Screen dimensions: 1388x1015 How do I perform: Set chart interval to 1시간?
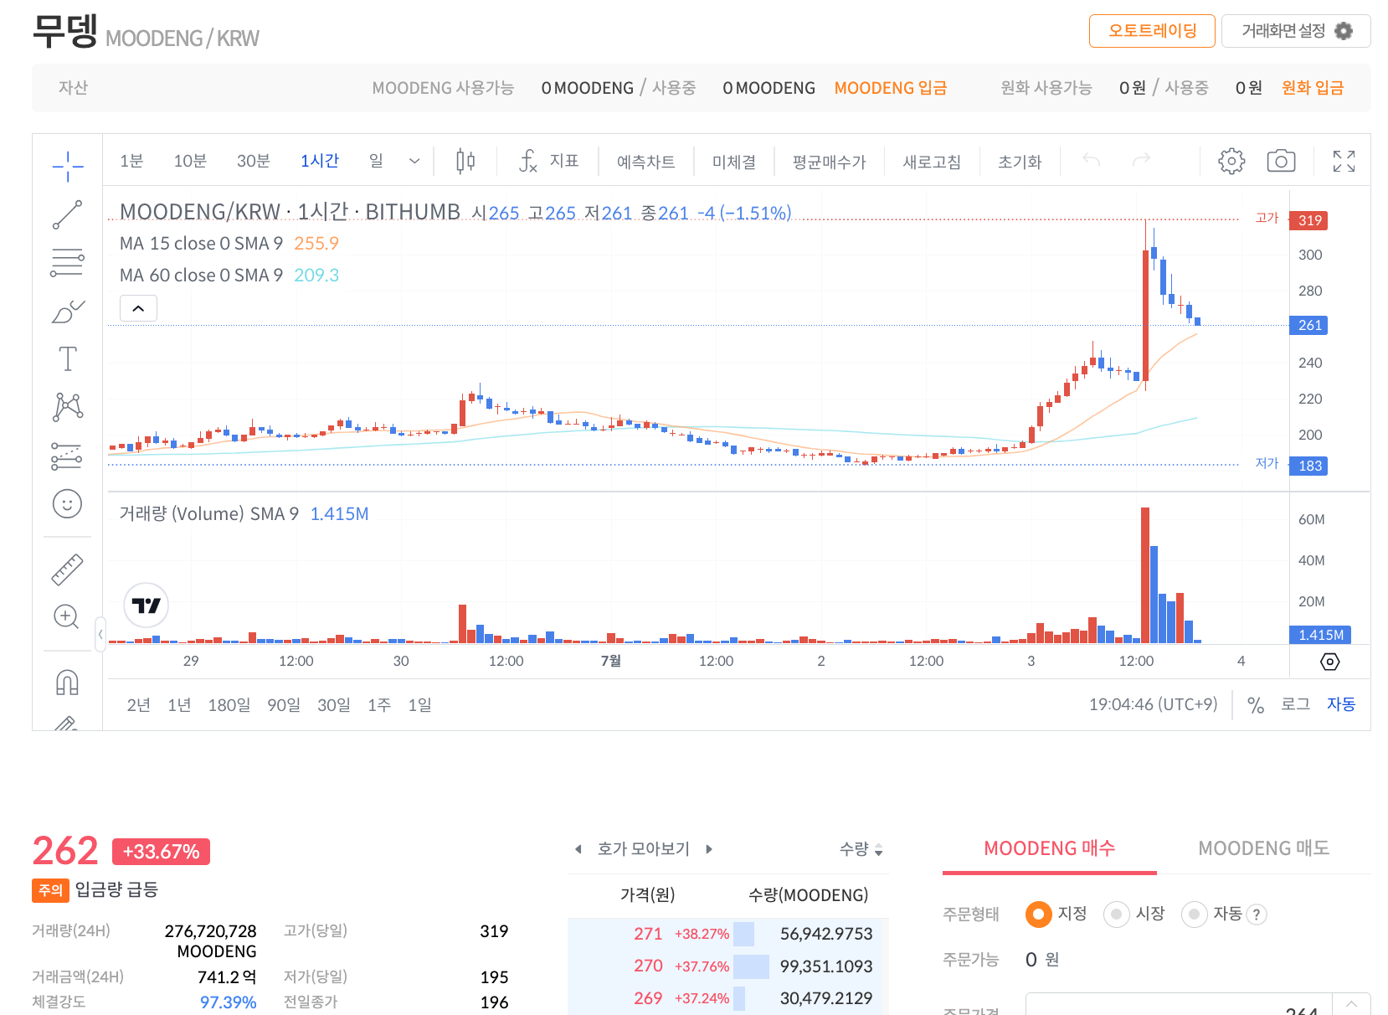click(x=320, y=161)
